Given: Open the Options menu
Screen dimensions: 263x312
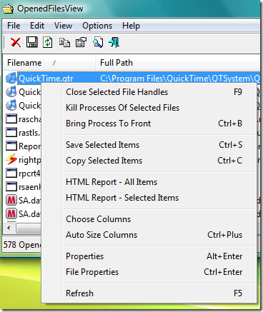Looking at the screenshot, I should point(97,26).
